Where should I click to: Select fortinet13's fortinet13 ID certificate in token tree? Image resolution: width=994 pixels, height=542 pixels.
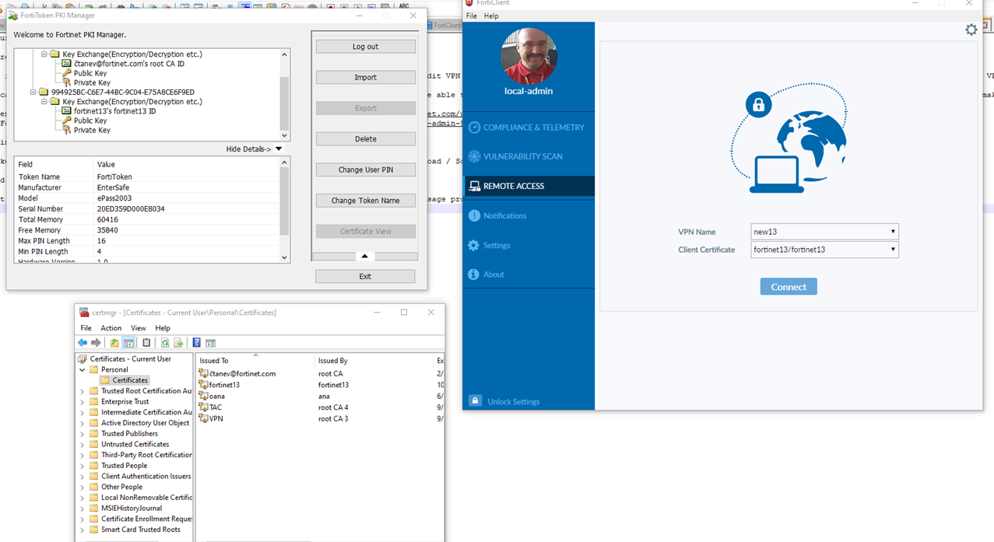coord(114,111)
